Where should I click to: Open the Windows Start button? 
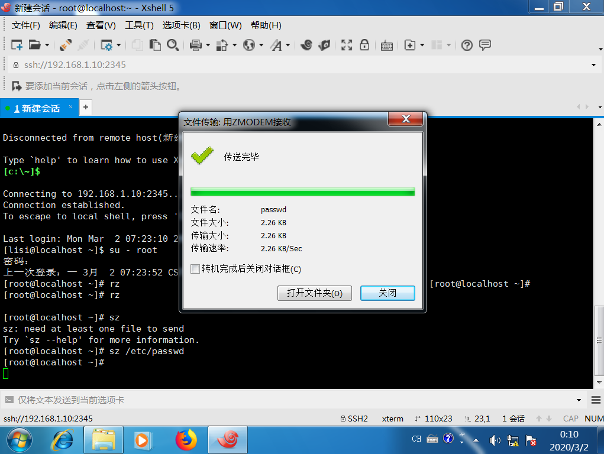click(20, 440)
